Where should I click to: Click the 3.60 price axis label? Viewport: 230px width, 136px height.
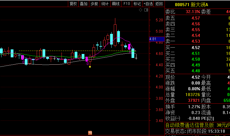click(x=159, y=109)
